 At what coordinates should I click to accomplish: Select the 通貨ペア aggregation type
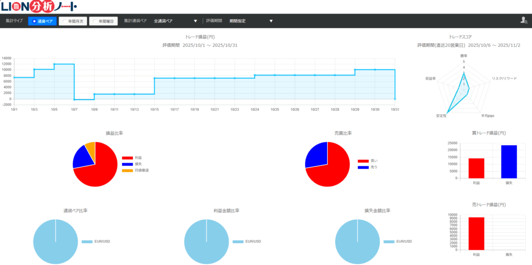(x=42, y=21)
